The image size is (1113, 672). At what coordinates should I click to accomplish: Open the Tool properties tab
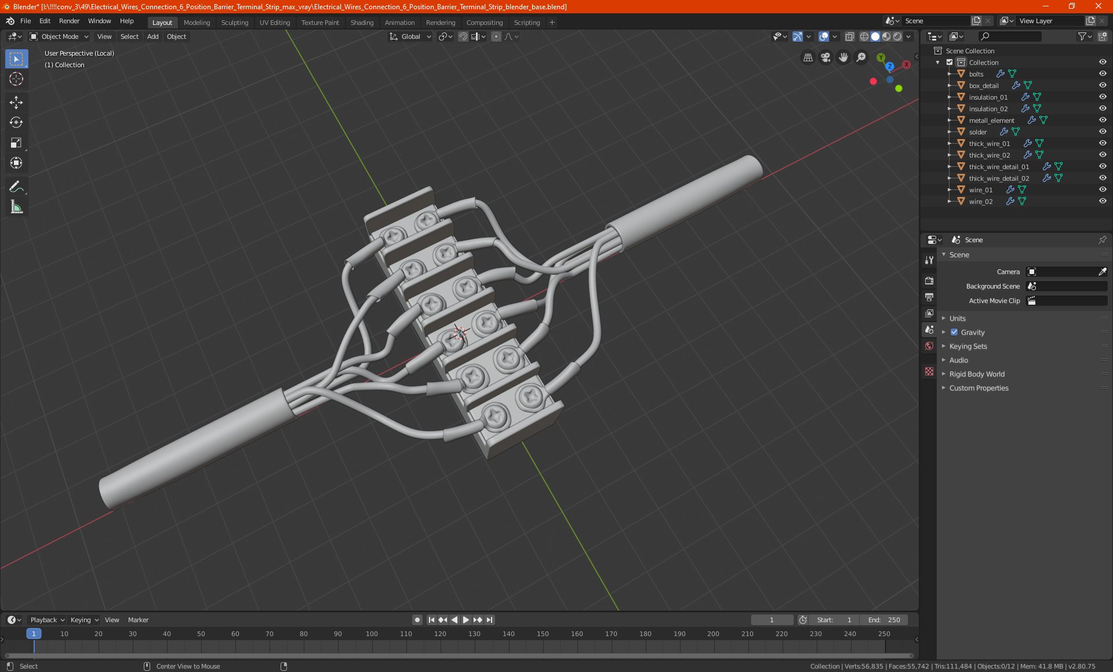click(929, 260)
